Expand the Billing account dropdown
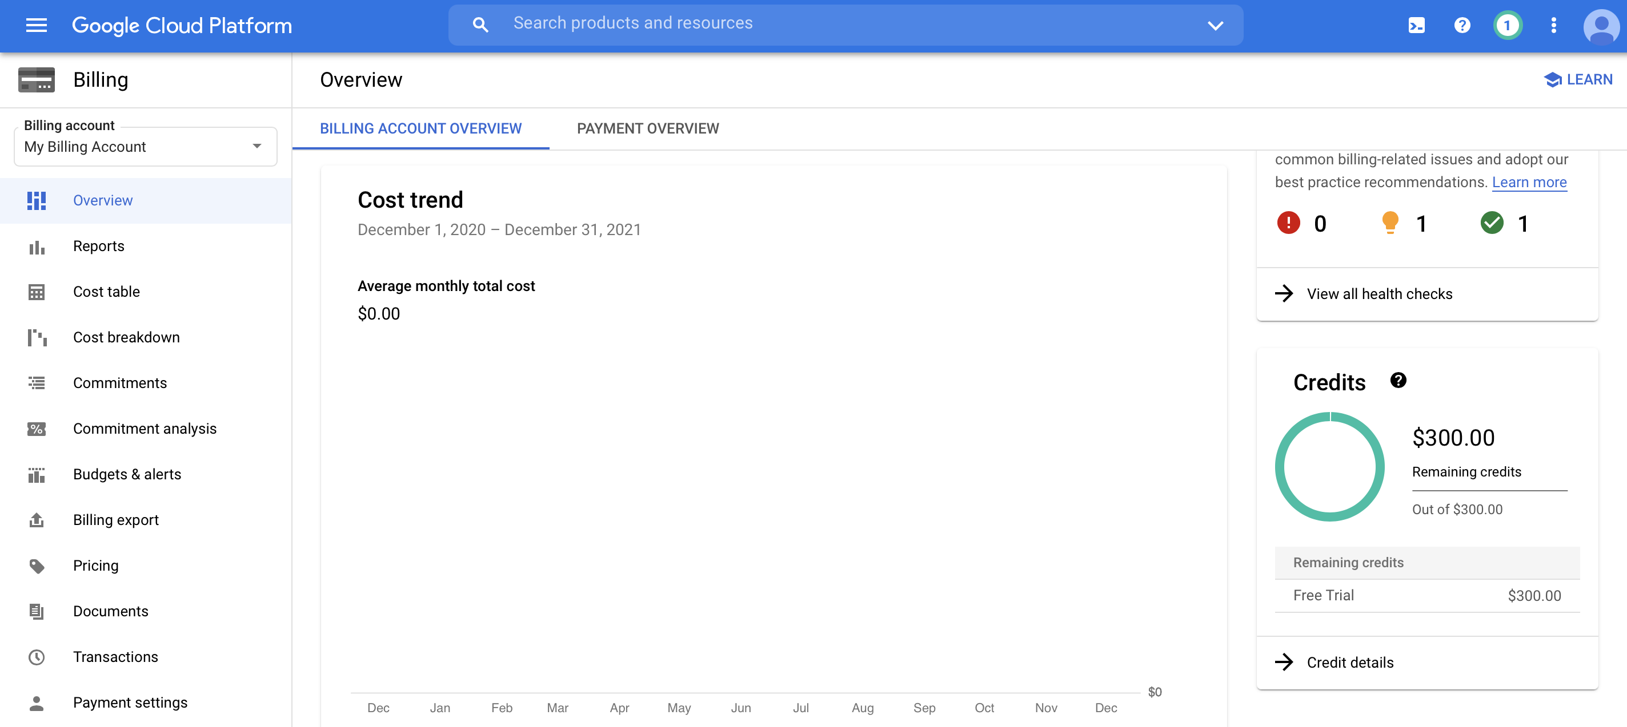 [145, 147]
